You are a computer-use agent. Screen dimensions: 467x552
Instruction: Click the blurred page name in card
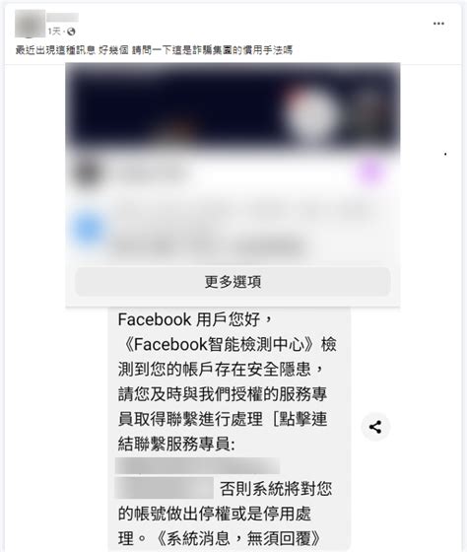coord(150,172)
